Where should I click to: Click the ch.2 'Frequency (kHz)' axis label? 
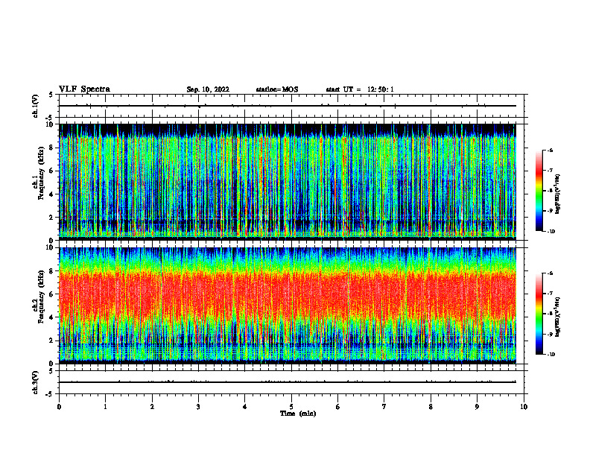click(x=39, y=297)
